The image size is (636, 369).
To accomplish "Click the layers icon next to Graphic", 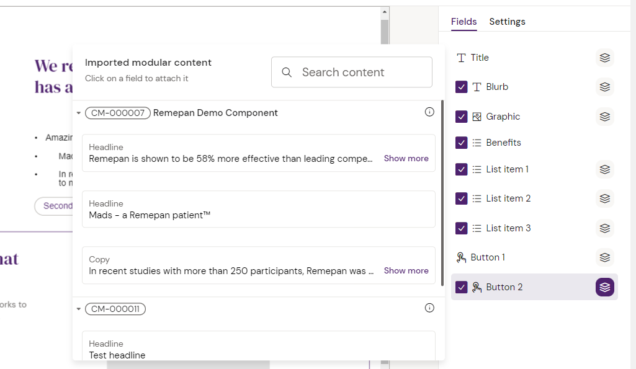I will 605,117.
